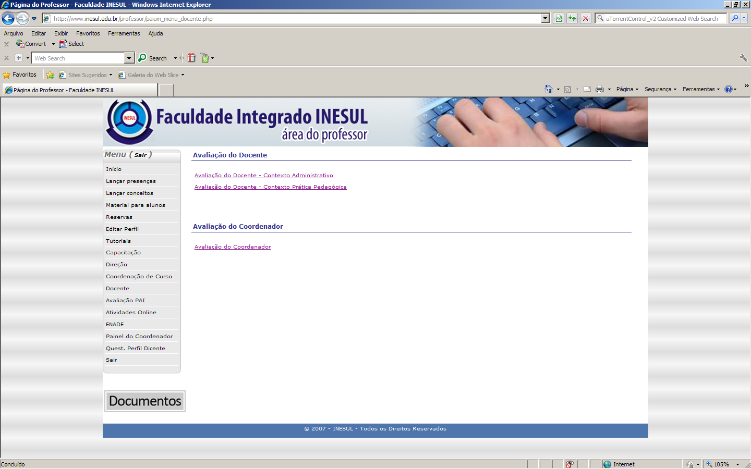This screenshot has height=469, width=751.
Task: Open Avaliação do Docente - Contexto Administrativo link
Action: tap(264, 176)
